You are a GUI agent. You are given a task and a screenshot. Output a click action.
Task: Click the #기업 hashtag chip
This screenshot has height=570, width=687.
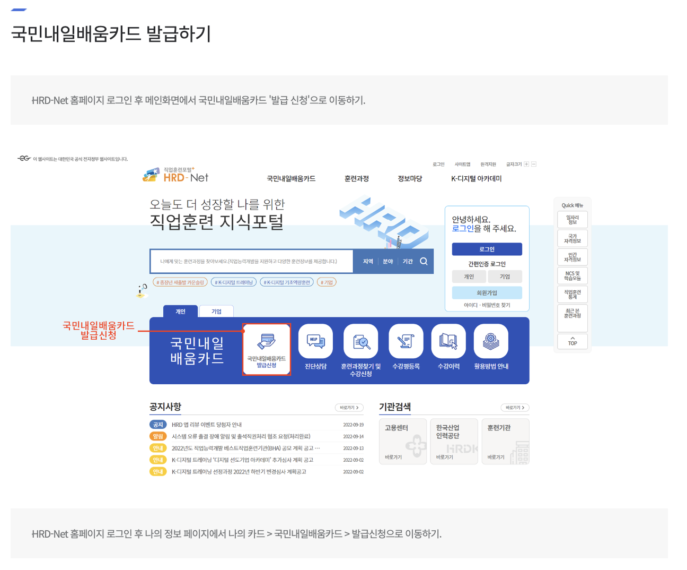[327, 282]
